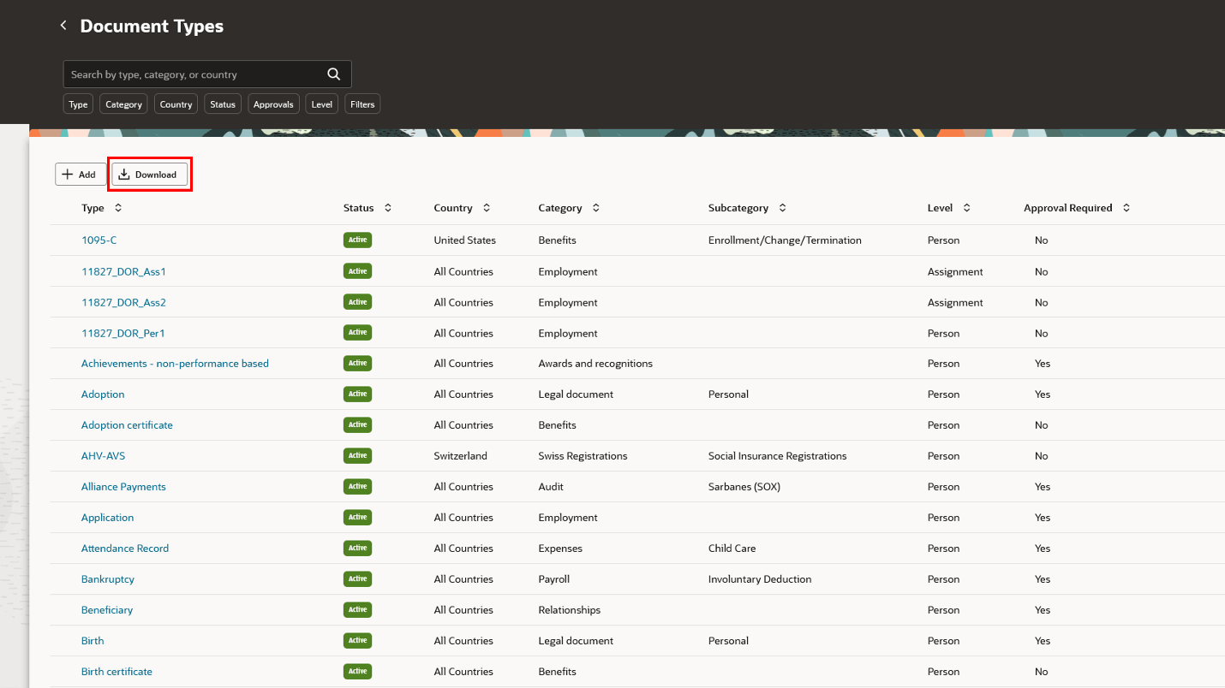The width and height of the screenshot is (1225, 688).
Task: Open the Beneficiary document type
Action: [107, 610]
